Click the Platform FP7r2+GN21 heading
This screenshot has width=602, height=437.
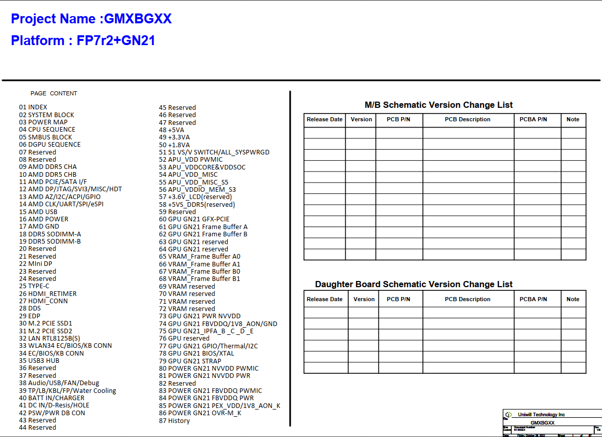pos(83,40)
